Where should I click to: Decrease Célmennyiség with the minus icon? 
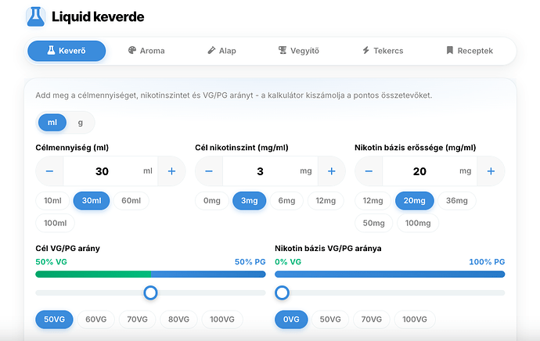[x=49, y=171]
